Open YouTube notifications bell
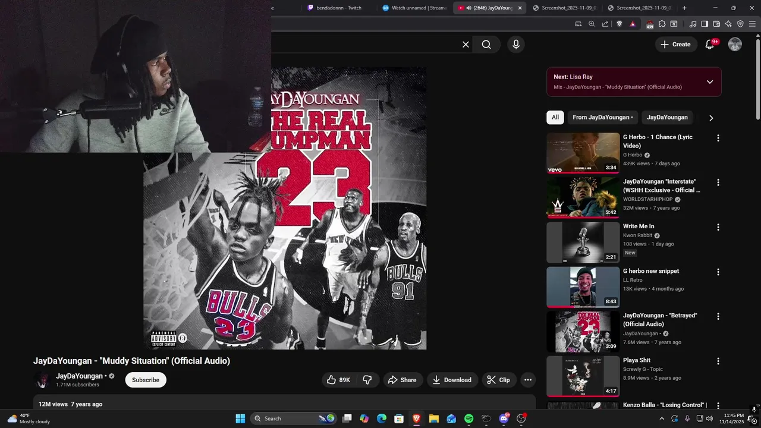 coord(710,45)
